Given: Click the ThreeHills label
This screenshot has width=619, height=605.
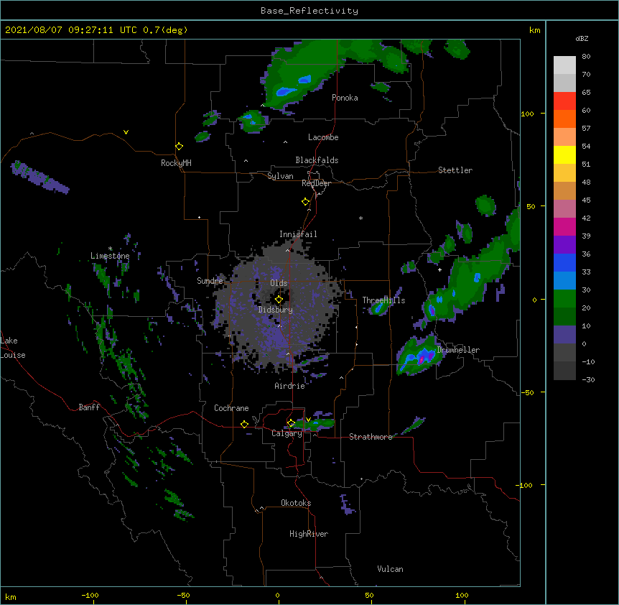Looking at the screenshot, I should pyautogui.click(x=383, y=300).
